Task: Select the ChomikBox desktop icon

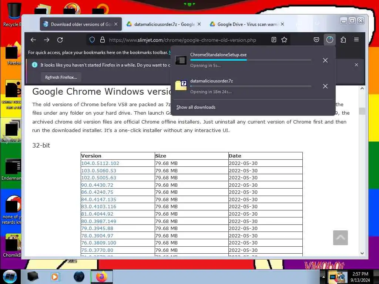Action: pos(12,246)
